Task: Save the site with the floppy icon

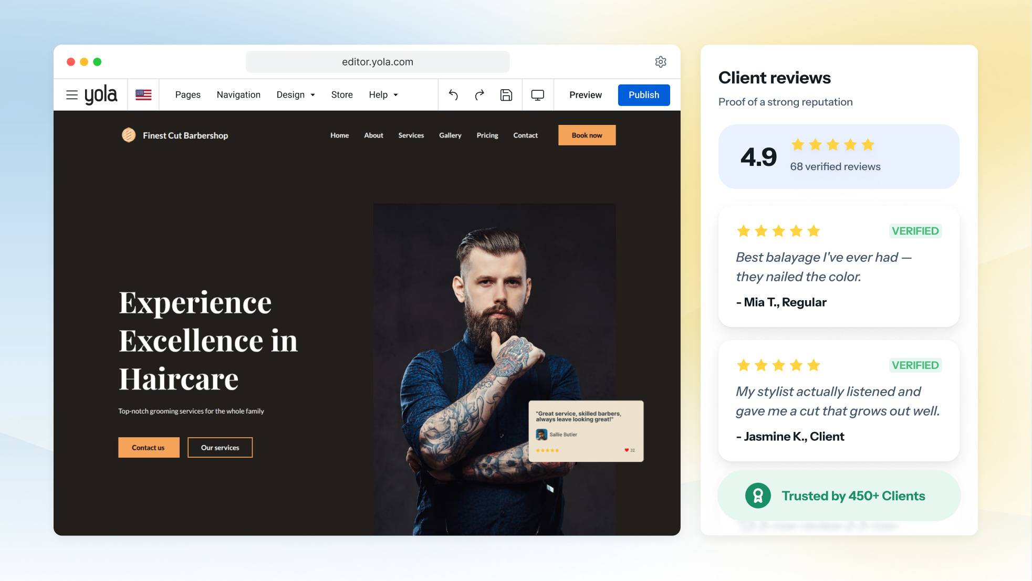Action: coord(506,95)
